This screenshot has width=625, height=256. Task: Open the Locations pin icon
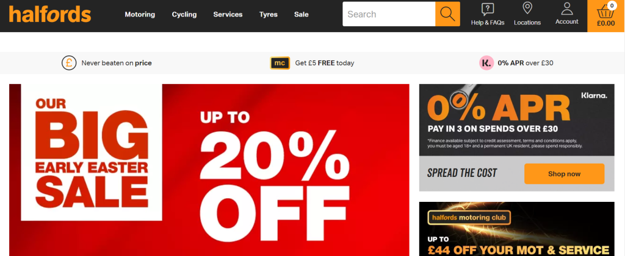527,9
